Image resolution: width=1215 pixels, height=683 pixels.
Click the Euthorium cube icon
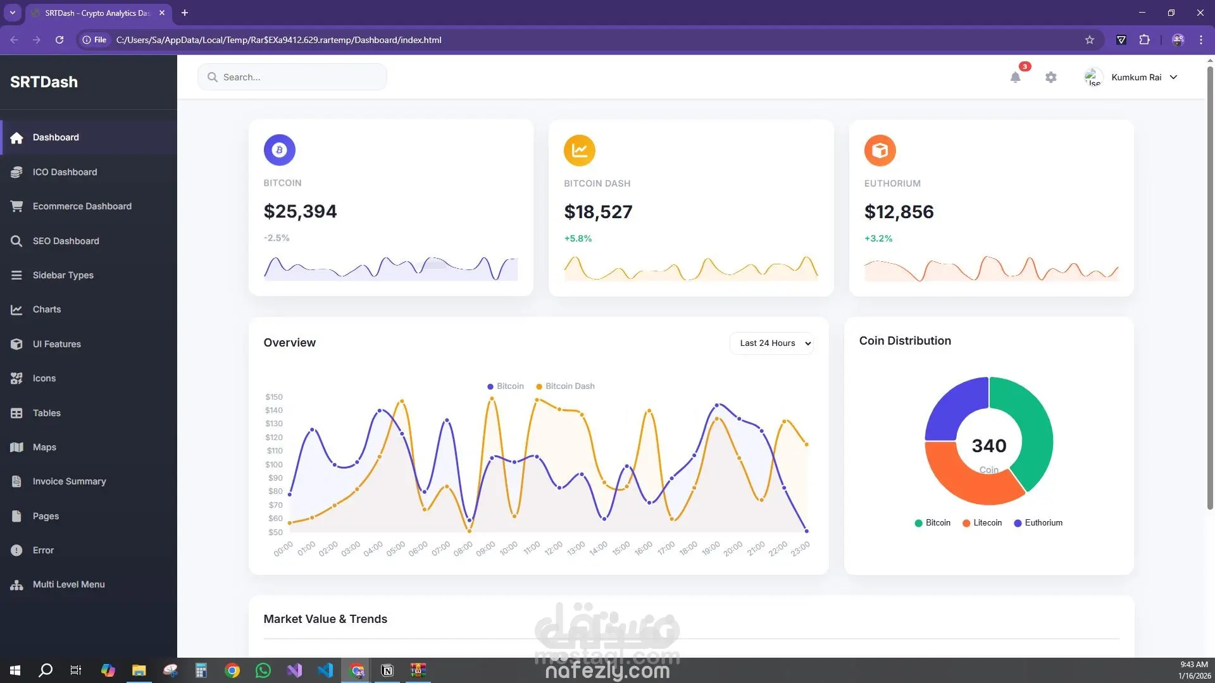[x=880, y=151]
